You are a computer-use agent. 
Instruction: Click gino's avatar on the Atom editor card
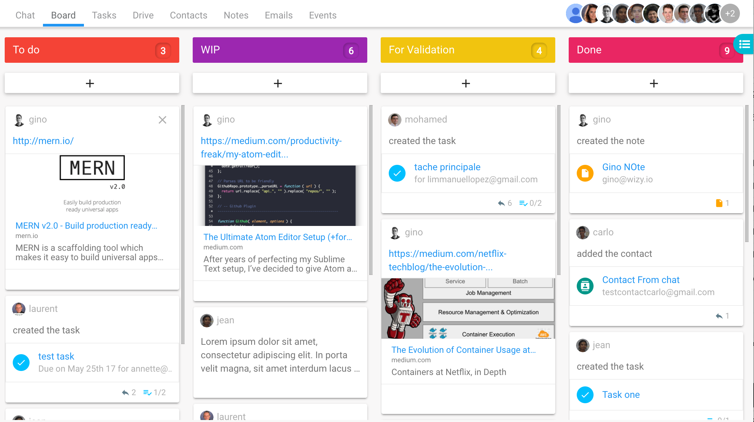point(207,120)
